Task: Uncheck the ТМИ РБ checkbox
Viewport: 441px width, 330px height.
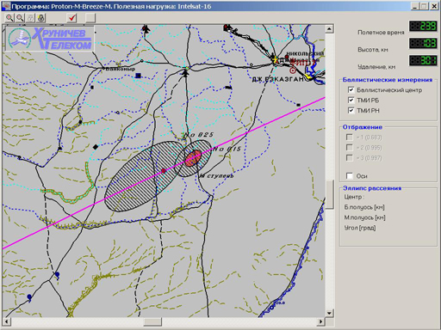Action: coord(351,101)
